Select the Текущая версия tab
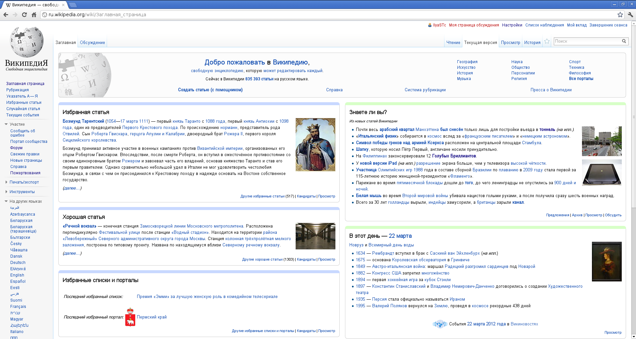This screenshot has height=339, width=636. (x=481, y=43)
